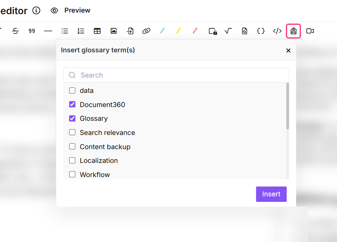Uncheck the Glossary term

click(72, 118)
